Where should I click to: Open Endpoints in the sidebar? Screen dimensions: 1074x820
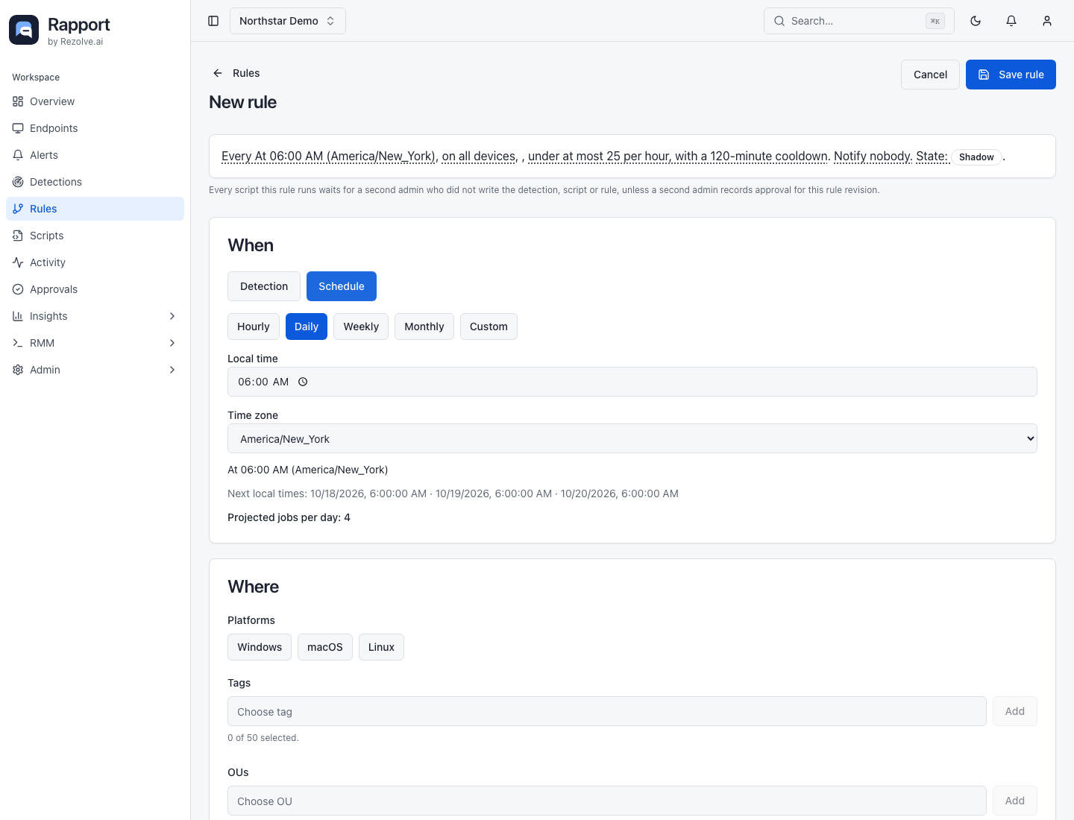coord(95,128)
